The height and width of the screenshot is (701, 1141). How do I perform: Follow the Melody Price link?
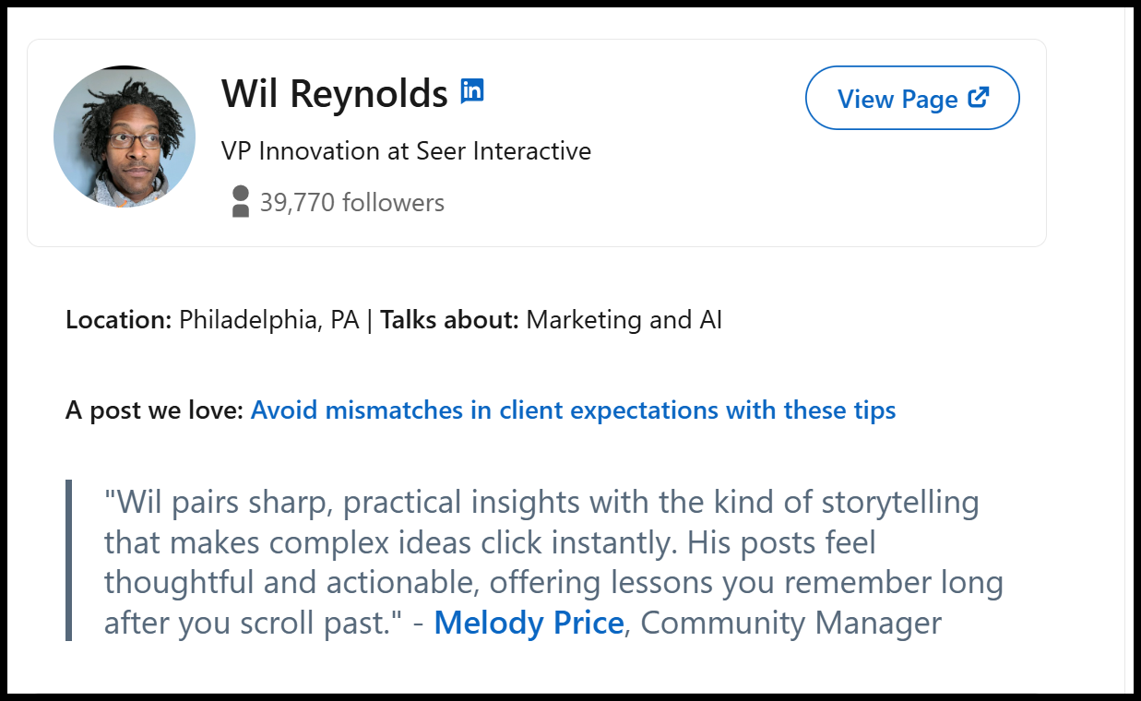529,623
